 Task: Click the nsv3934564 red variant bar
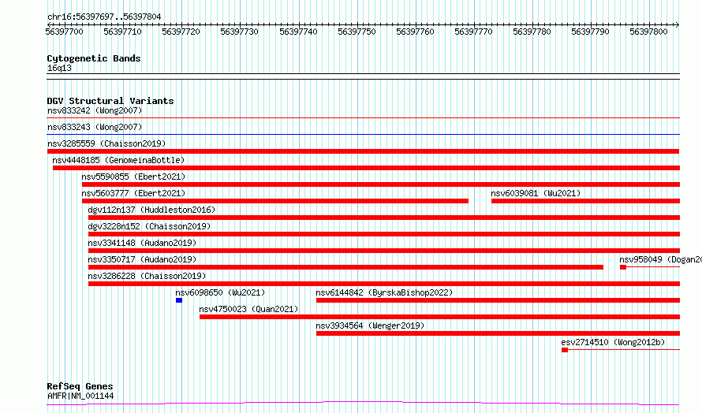pyautogui.click(x=498, y=333)
